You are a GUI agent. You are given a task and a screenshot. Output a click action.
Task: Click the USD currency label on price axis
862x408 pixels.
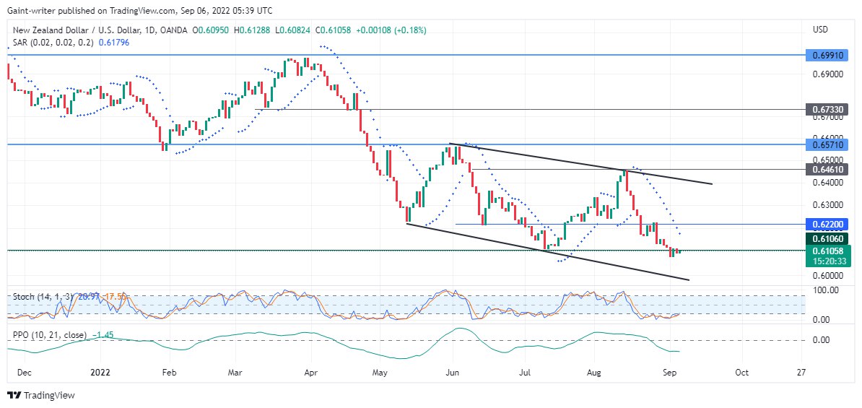tap(819, 29)
